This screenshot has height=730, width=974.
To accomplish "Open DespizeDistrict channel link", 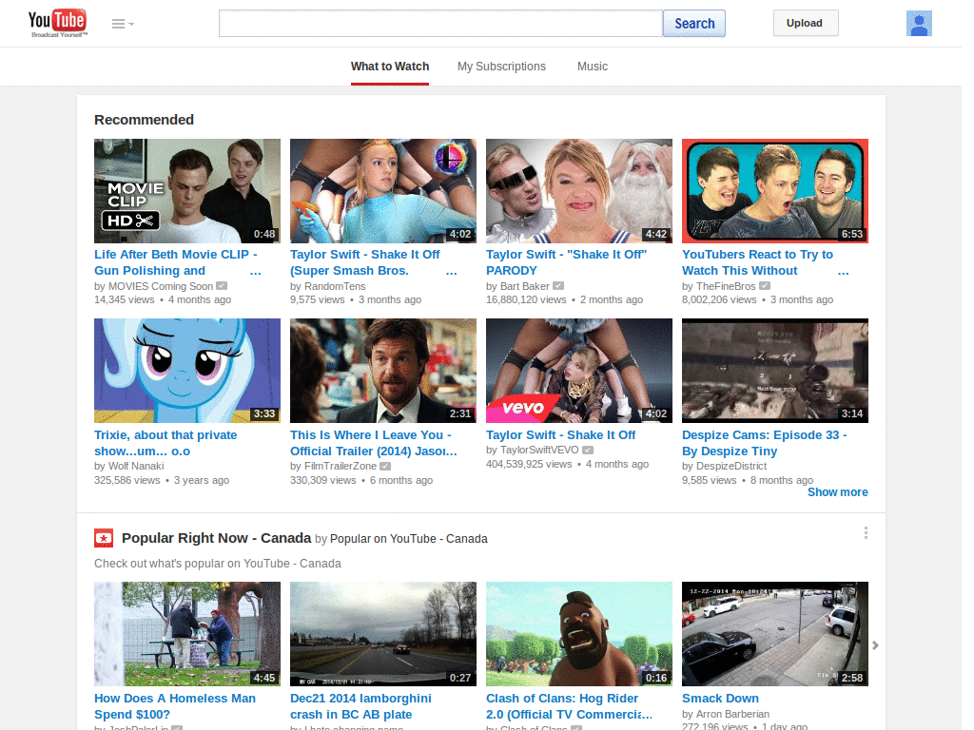I will pos(731,466).
